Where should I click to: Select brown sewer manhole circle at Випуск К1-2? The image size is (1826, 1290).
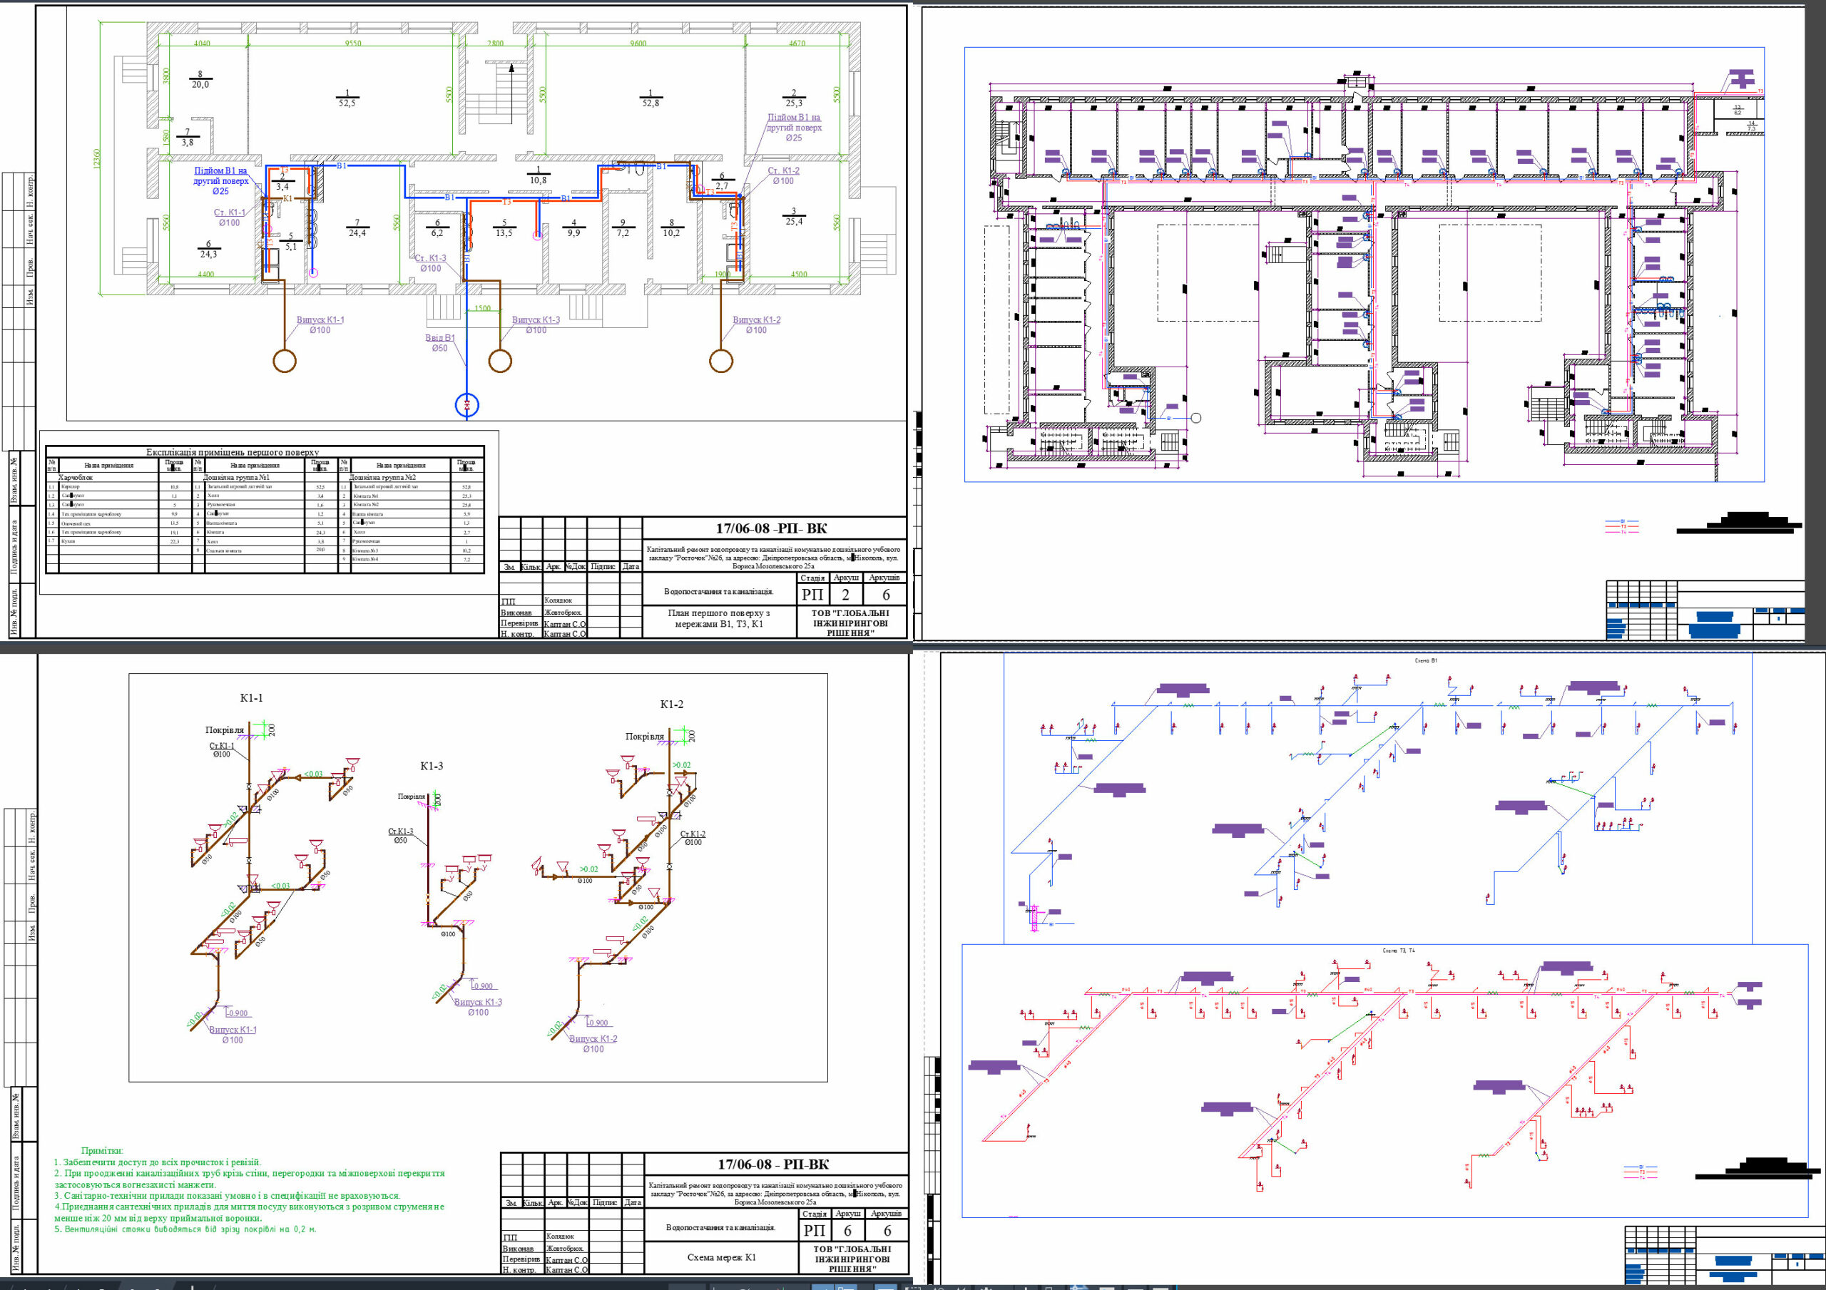pyautogui.click(x=720, y=360)
